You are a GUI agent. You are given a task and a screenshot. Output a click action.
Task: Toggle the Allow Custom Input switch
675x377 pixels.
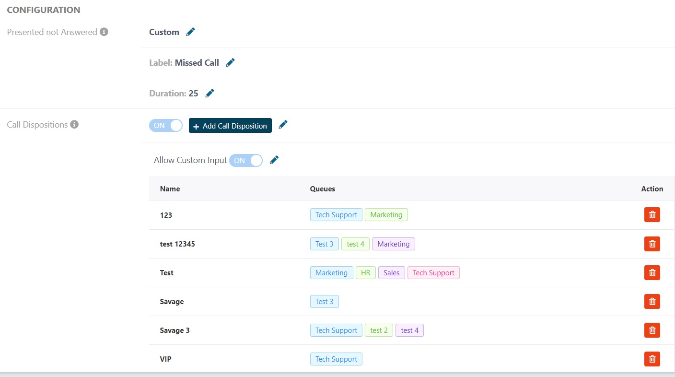click(246, 160)
